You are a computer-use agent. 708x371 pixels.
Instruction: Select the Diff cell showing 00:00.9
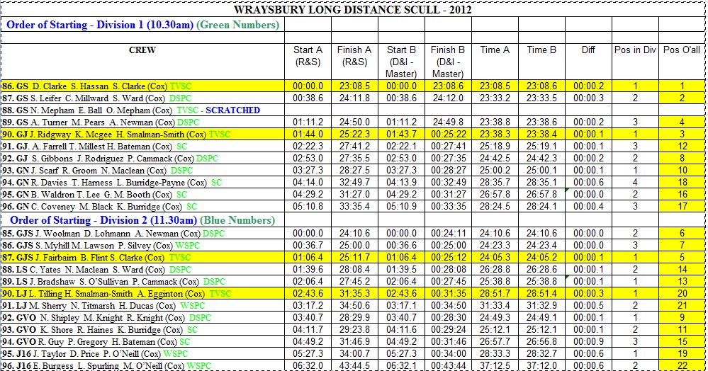[x=588, y=341]
